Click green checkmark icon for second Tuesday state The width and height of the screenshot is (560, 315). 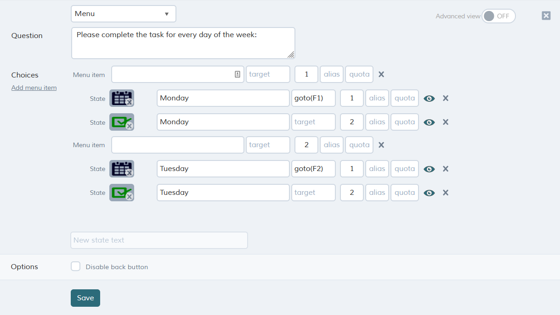[x=121, y=192]
